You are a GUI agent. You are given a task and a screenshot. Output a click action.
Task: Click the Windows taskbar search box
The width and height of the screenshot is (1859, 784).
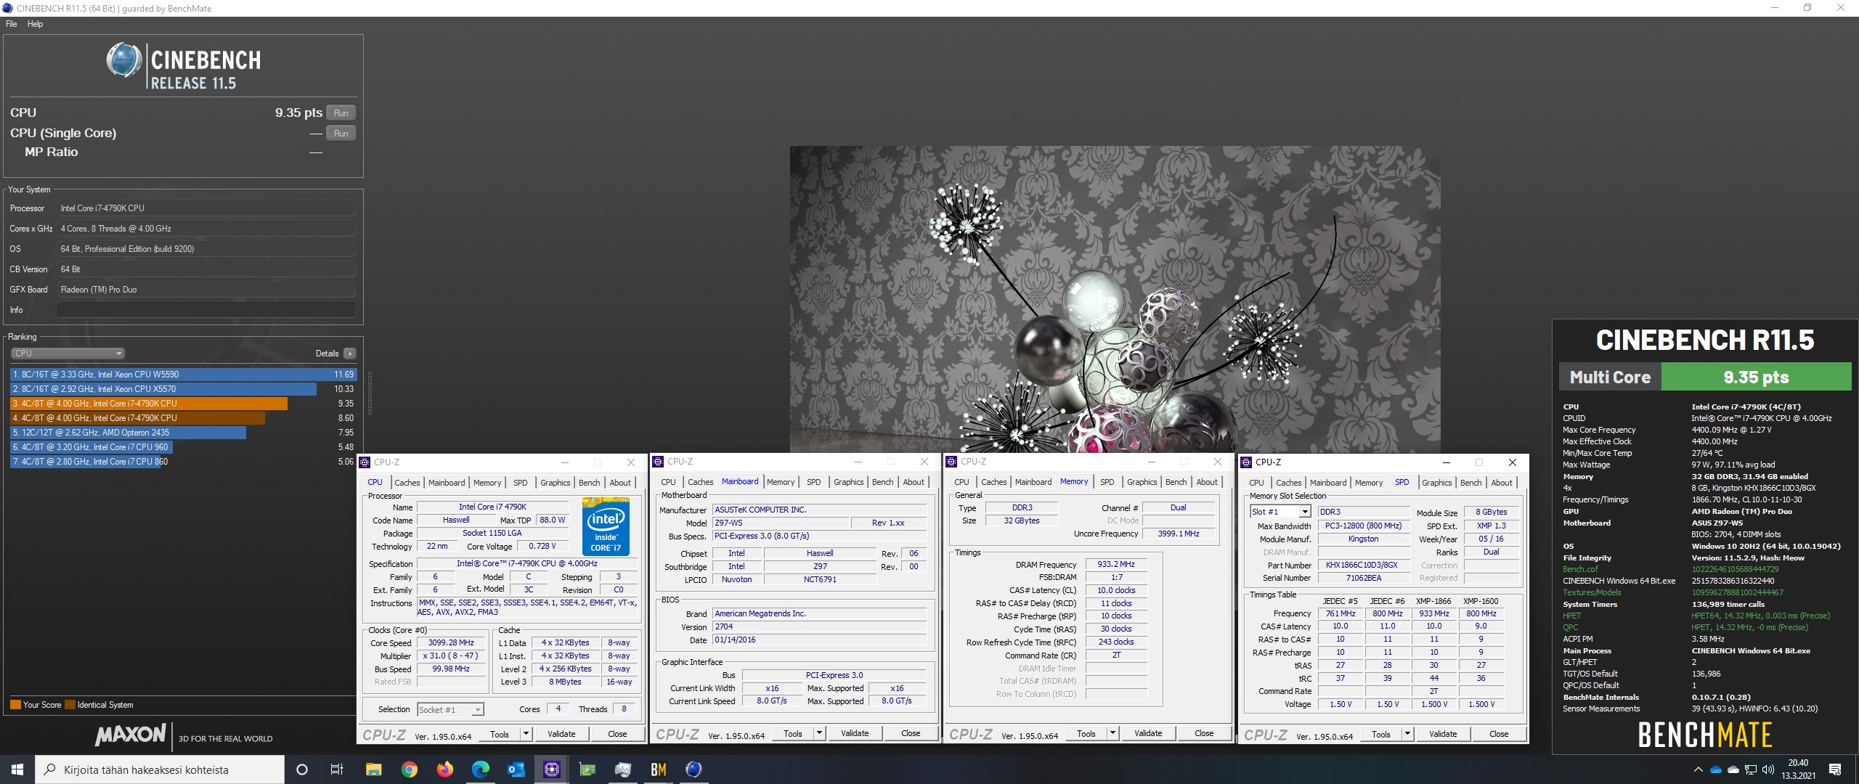point(160,769)
